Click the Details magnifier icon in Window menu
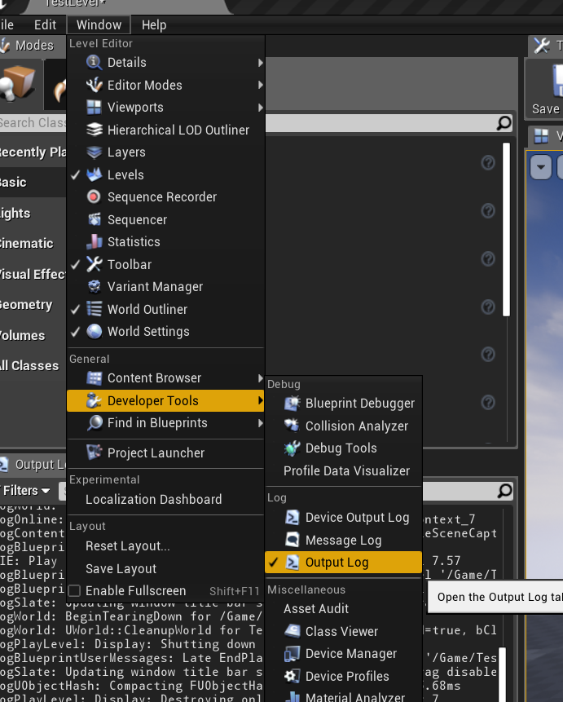 pyautogui.click(x=94, y=62)
